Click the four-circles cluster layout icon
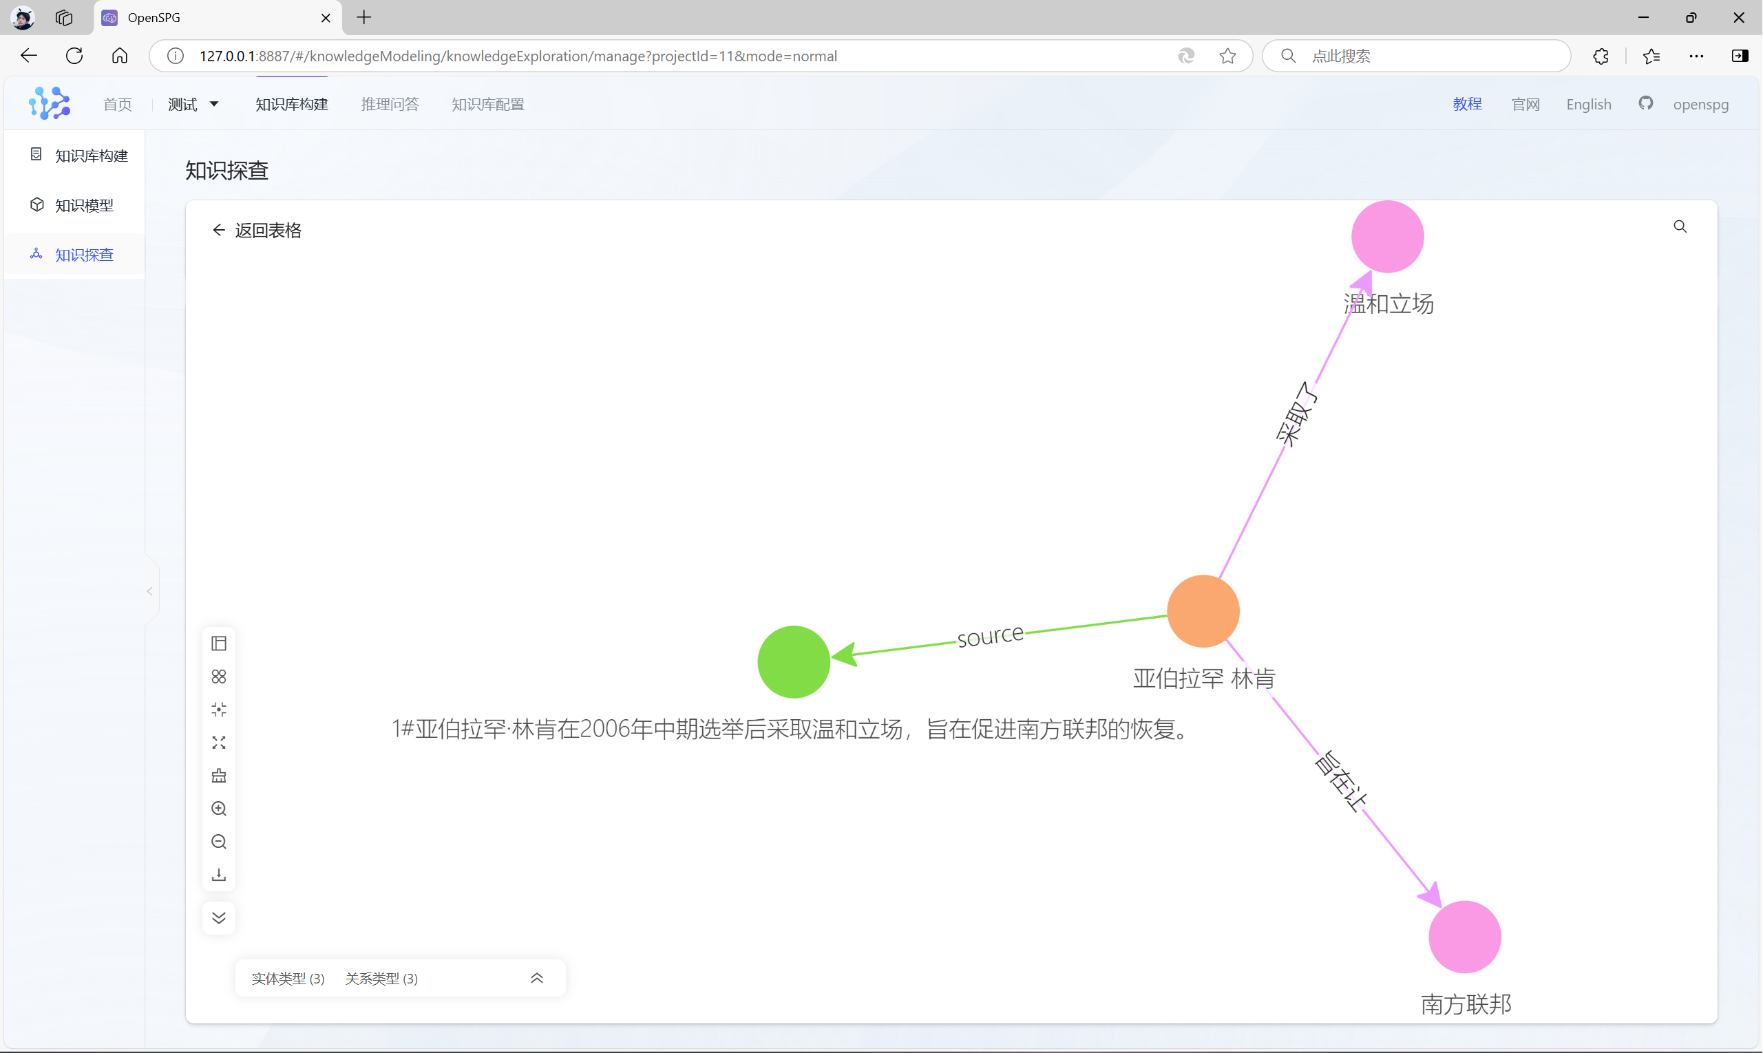 (x=219, y=677)
